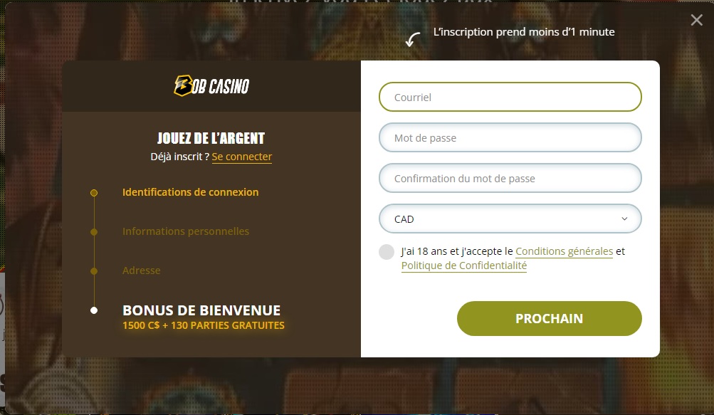Go to Informations personnelles step
This screenshot has height=415, width=714.
186,231
